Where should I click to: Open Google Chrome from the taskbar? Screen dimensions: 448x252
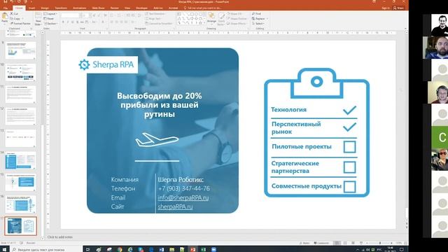[x=120, y=249]
